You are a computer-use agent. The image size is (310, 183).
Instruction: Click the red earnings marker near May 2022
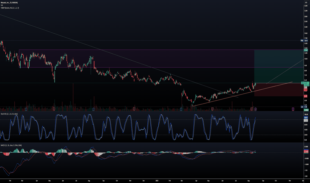coord(54,109)
